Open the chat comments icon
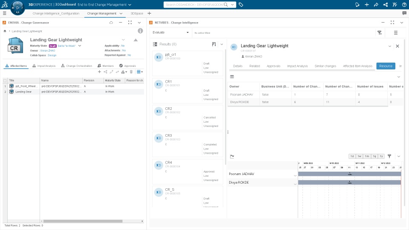 [x=404, y=13]
